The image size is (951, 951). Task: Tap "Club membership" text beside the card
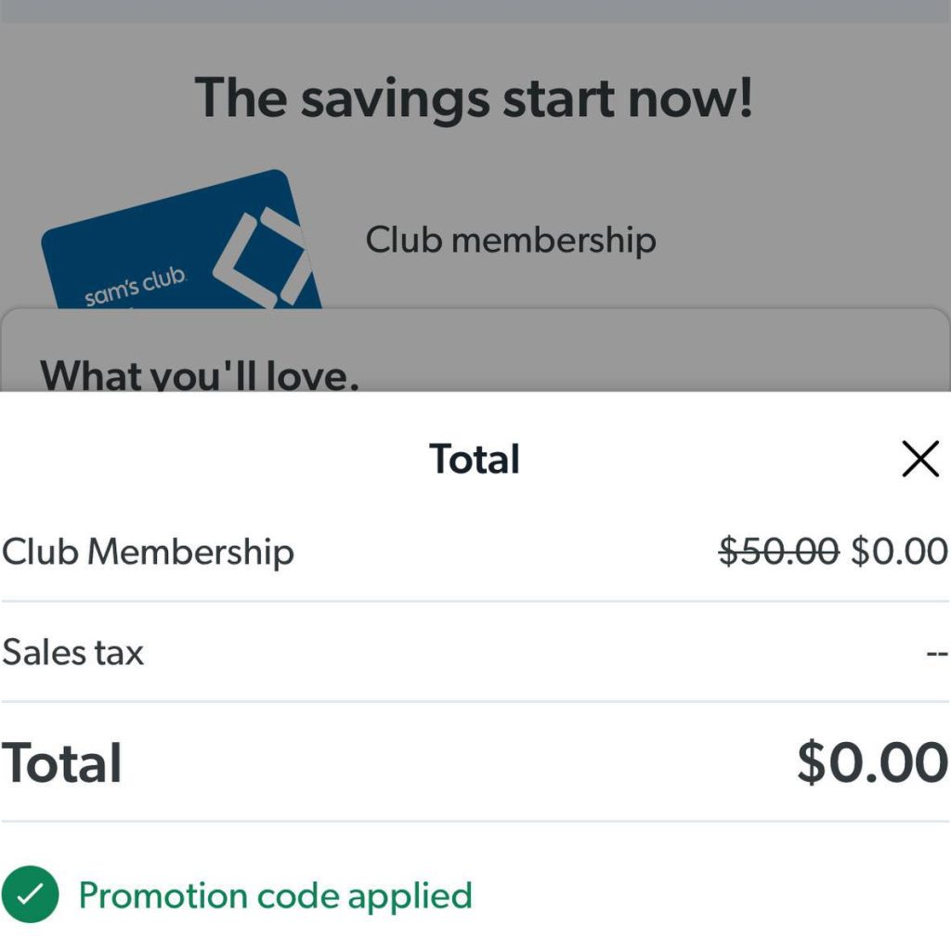click(511, 240)
